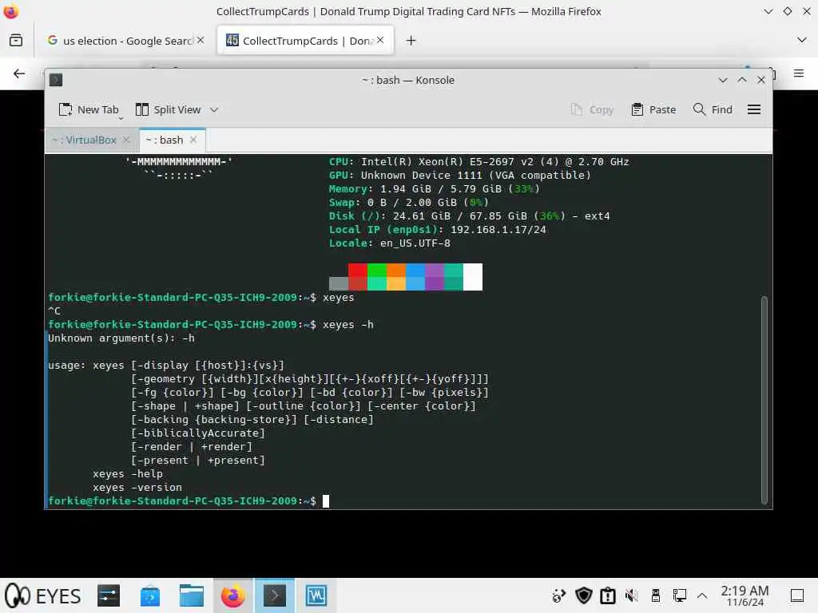This screenshot has width=818, height=613.
Task: Open System Settings from taskbar
Action: pos(109,595)
